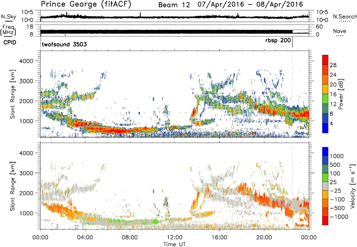
Task: Click the 'Velocity [m s-1]' color bar title
Action: coord(353,186)
